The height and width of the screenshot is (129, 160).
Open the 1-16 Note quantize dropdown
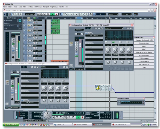click(126, 14)
